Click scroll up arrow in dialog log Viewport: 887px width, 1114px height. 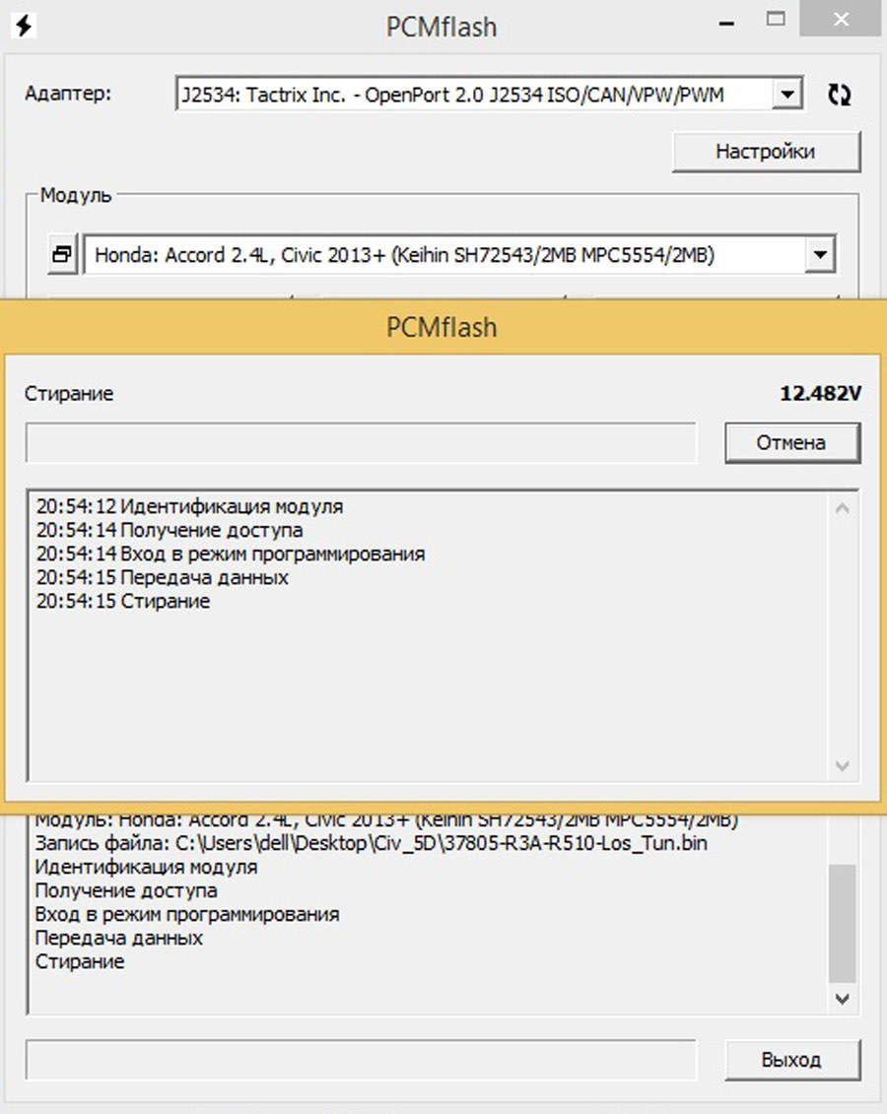(x=843, y=508)
